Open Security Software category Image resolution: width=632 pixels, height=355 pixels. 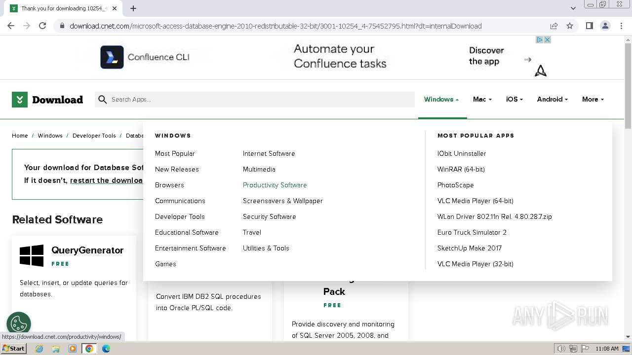[x=270, y=217]
